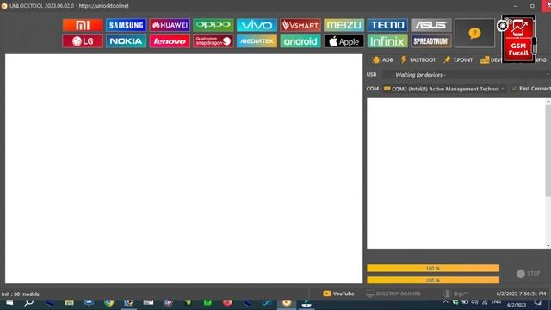Show hidden system tray icons
Image resolution: width=551 pixels, height=310 pixels.
[x=445, y=302]
